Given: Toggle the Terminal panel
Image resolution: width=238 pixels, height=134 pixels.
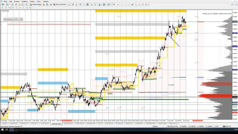Looking at the screenshot, I should (x=23, y=4).
